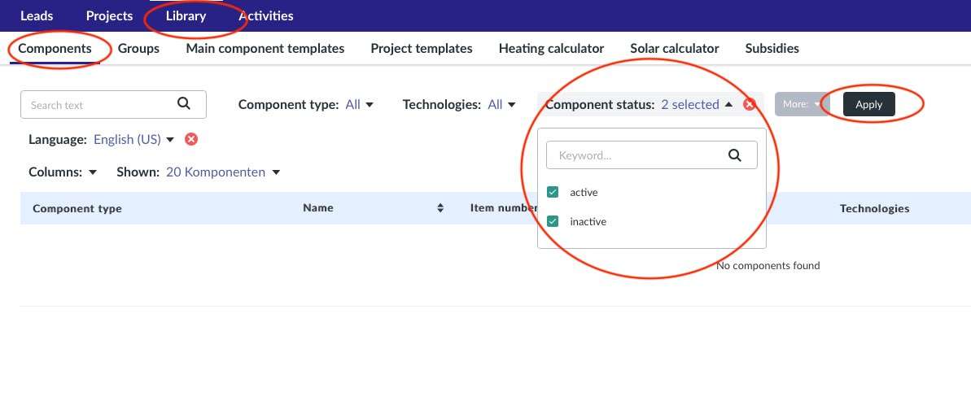Go to Project templates section
The height and width of the screenshot is (405, 971).
[x=421, y=48]
